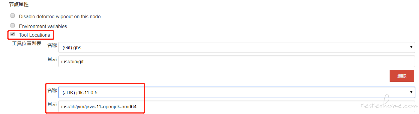This screenshot has height=114, width=419.
Task: Click the arrow on the JDK dropdown
Action: pos(411,93)
